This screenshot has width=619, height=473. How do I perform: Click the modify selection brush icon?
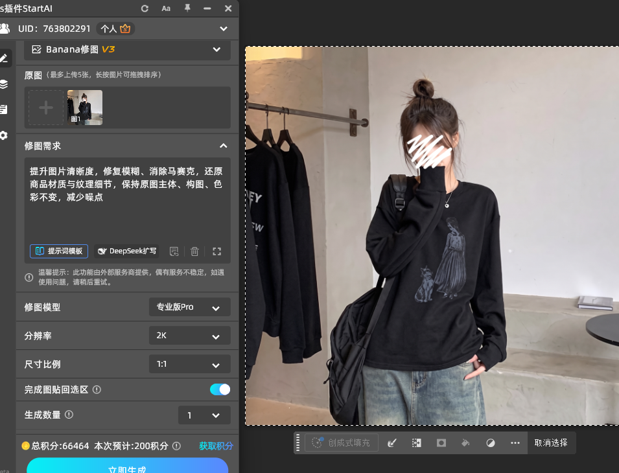pyautogui.click(x=392, y=443)
